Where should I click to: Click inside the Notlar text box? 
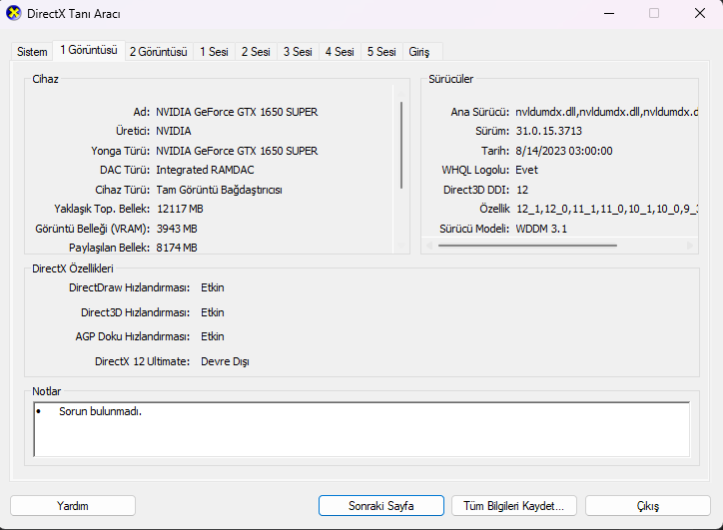[361, 429]
